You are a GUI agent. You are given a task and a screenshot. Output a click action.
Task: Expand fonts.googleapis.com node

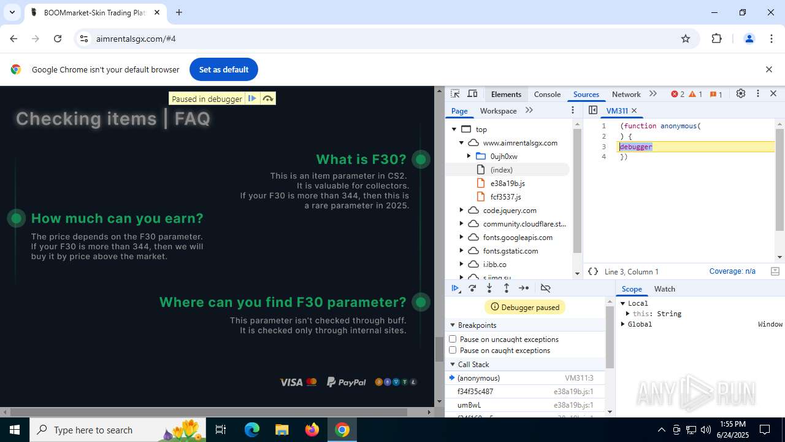(x=462, y=238)
